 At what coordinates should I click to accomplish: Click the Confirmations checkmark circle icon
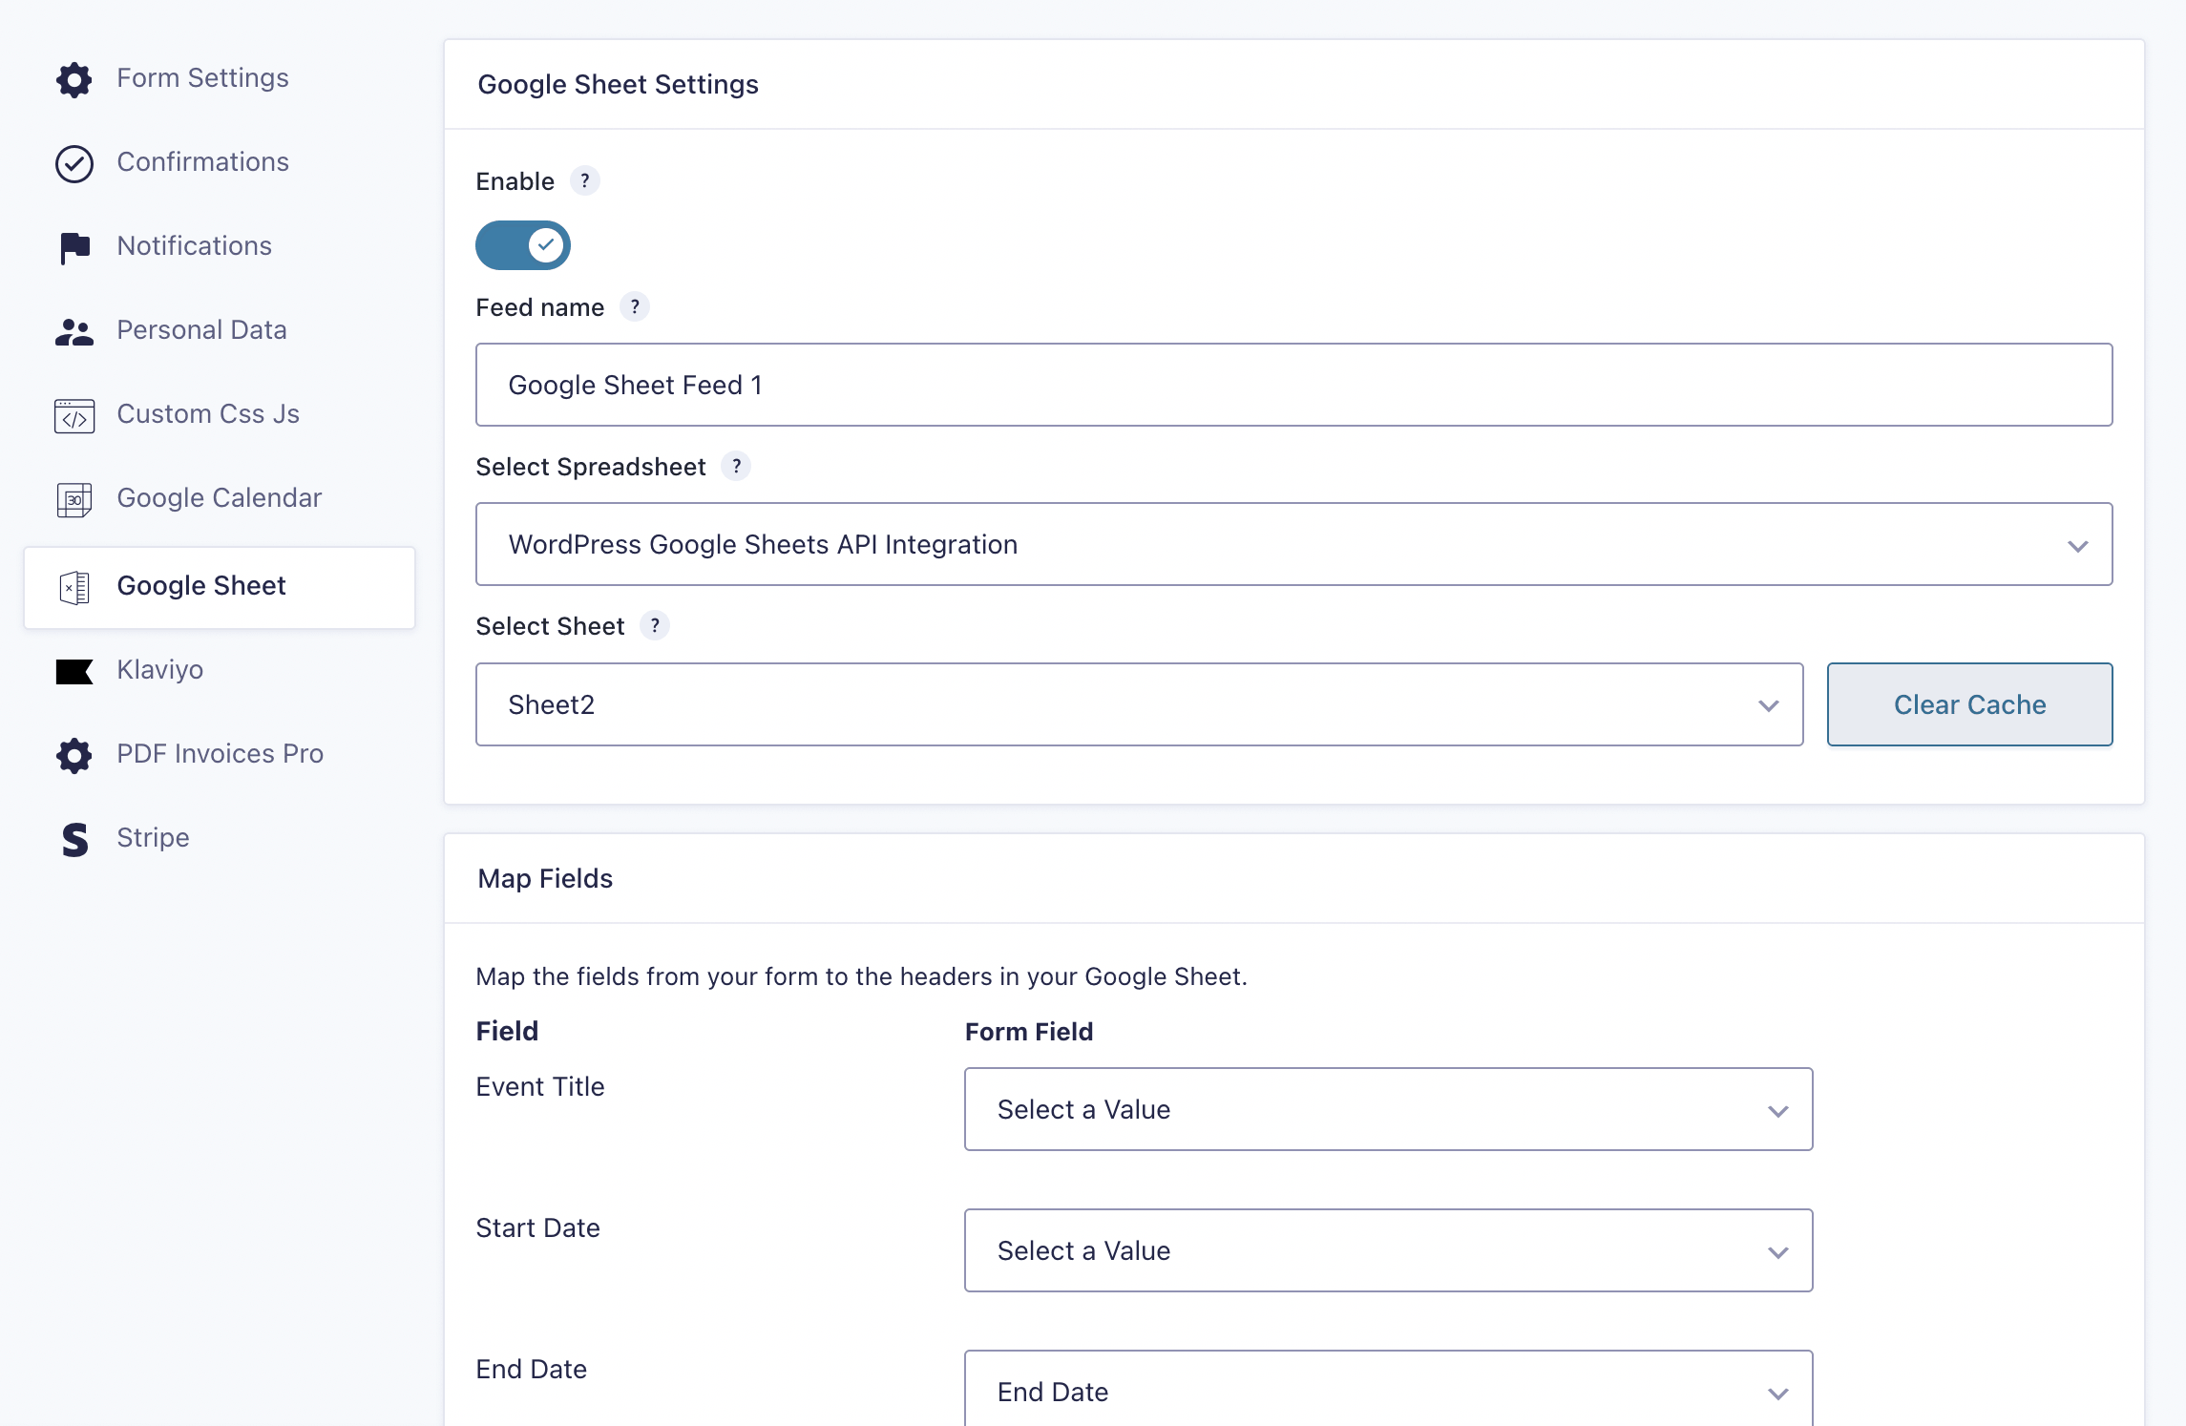click(74, 163)
